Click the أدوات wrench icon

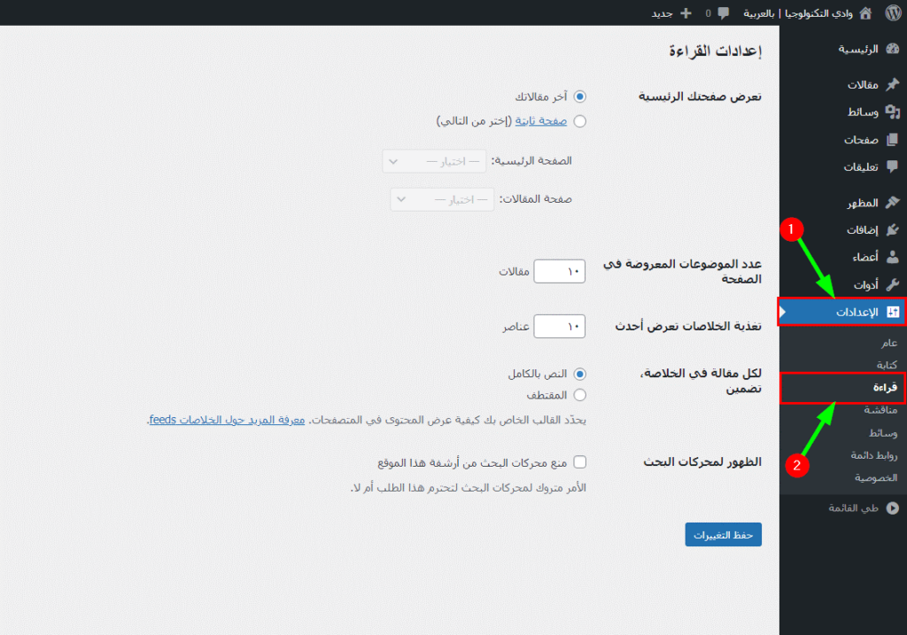point(893,284)
